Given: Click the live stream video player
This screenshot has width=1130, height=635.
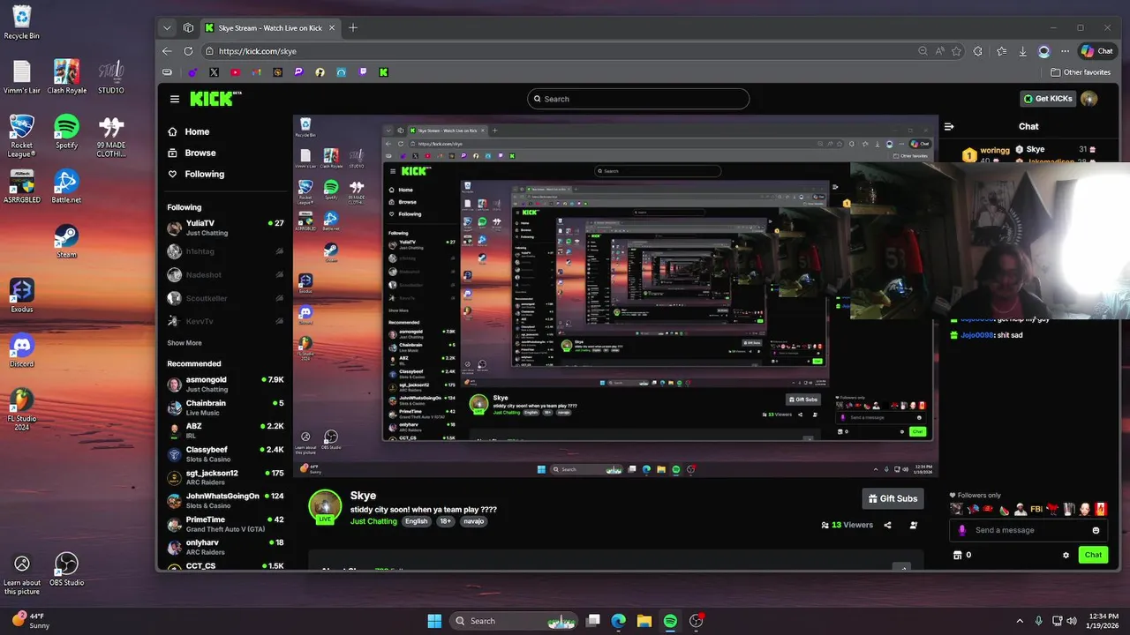Looking at the screenshot, I should (x=615, y=295).
